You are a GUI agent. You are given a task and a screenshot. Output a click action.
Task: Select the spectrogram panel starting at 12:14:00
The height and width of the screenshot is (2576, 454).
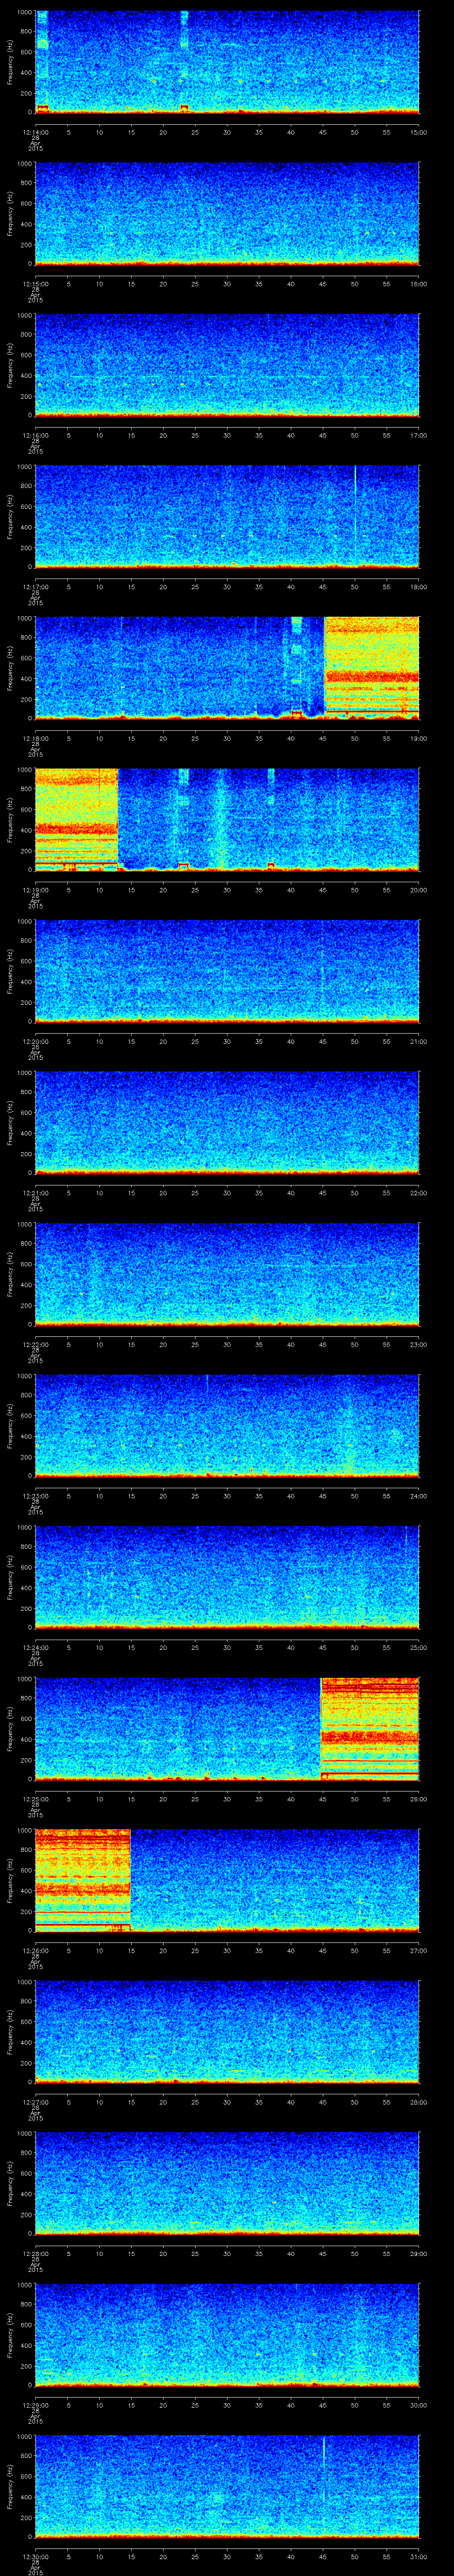227,62
